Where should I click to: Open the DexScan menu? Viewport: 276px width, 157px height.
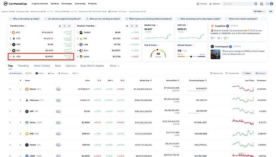coord(55,4)
